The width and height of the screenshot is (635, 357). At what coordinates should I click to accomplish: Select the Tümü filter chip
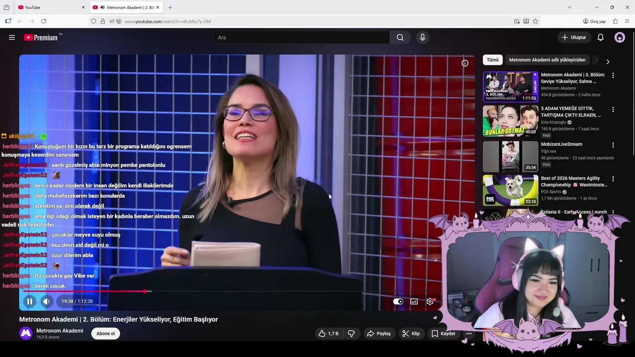[493, 60]
